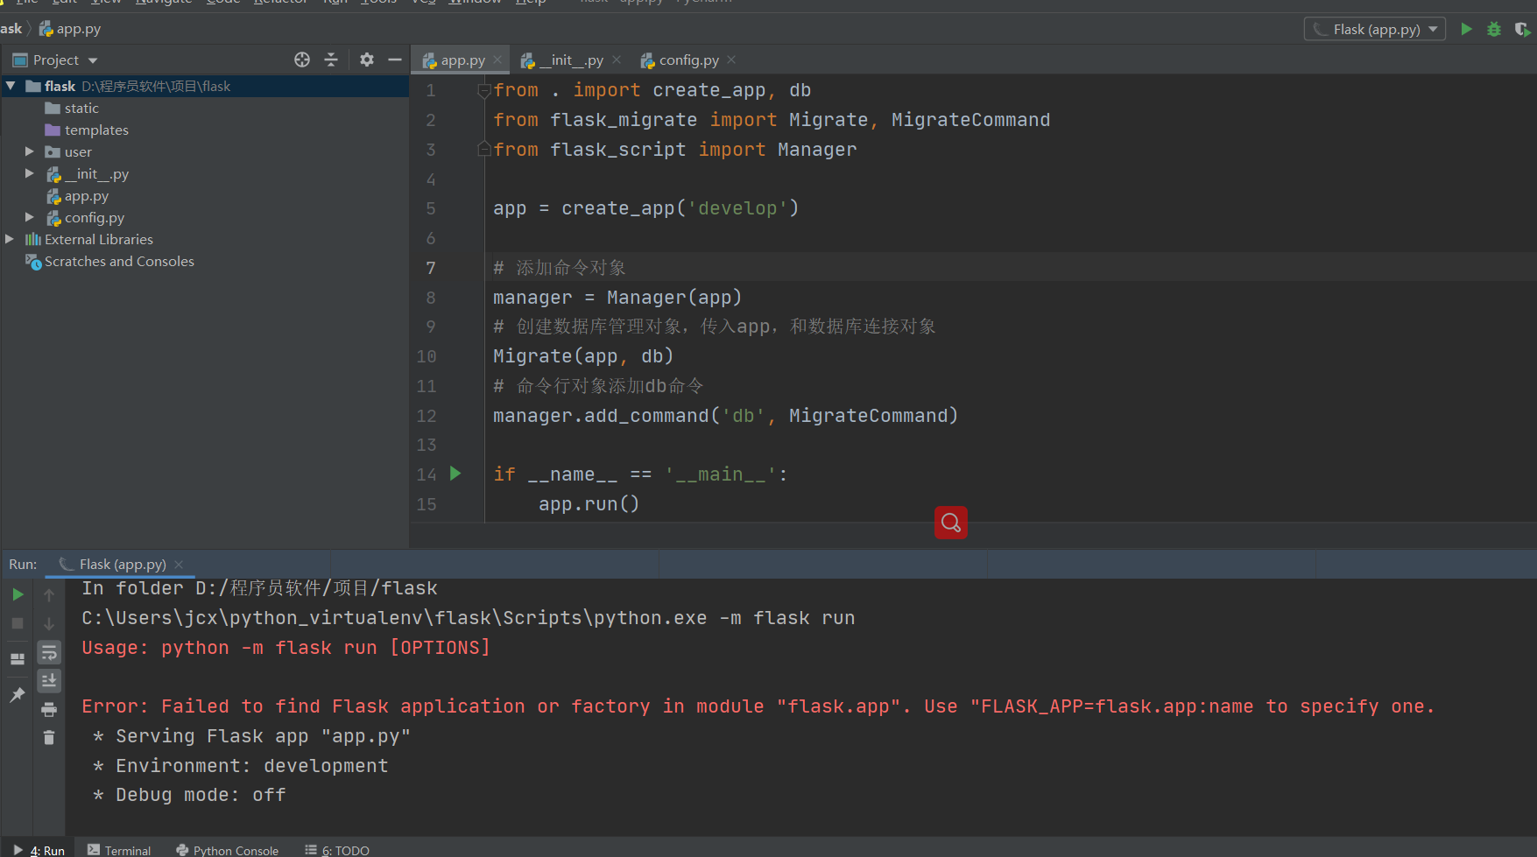The height and width of the screenshot is (857, 1537).
Task: Clear all console output with trash icon
Action: click(x=49, y=738)
